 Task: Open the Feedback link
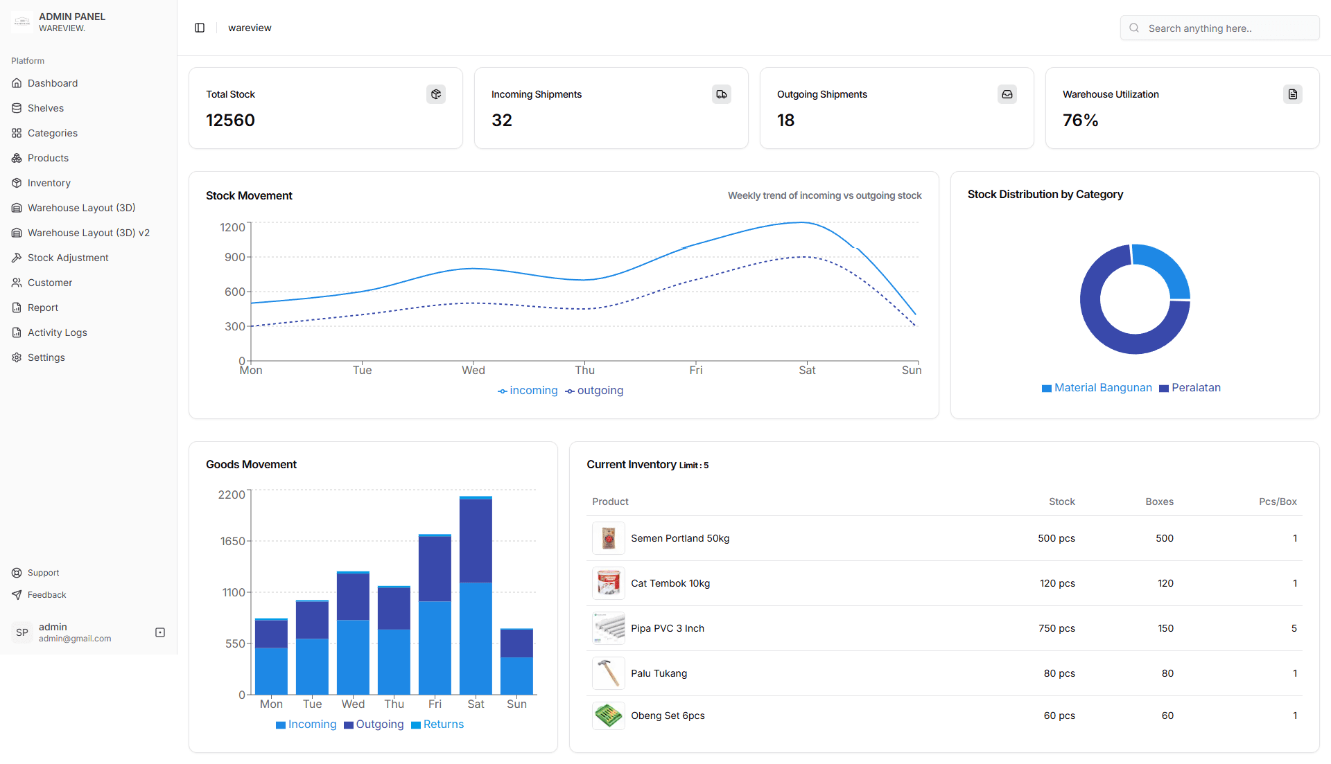pos(46,595)
